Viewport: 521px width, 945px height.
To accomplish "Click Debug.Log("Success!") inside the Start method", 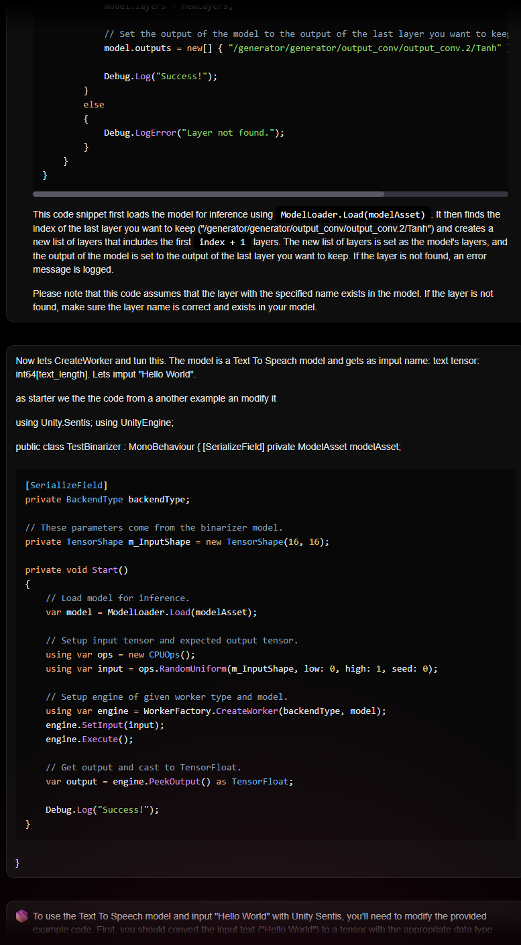I will point(102,810).
